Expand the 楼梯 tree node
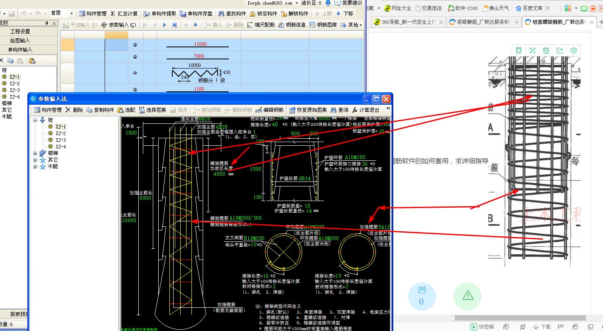Image resolution: width=603 pixels, height=331 pixels. click(x=35, y=153)
